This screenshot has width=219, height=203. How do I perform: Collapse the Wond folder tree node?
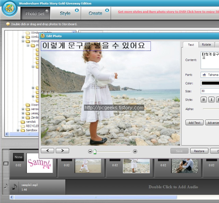coord(23,41)
